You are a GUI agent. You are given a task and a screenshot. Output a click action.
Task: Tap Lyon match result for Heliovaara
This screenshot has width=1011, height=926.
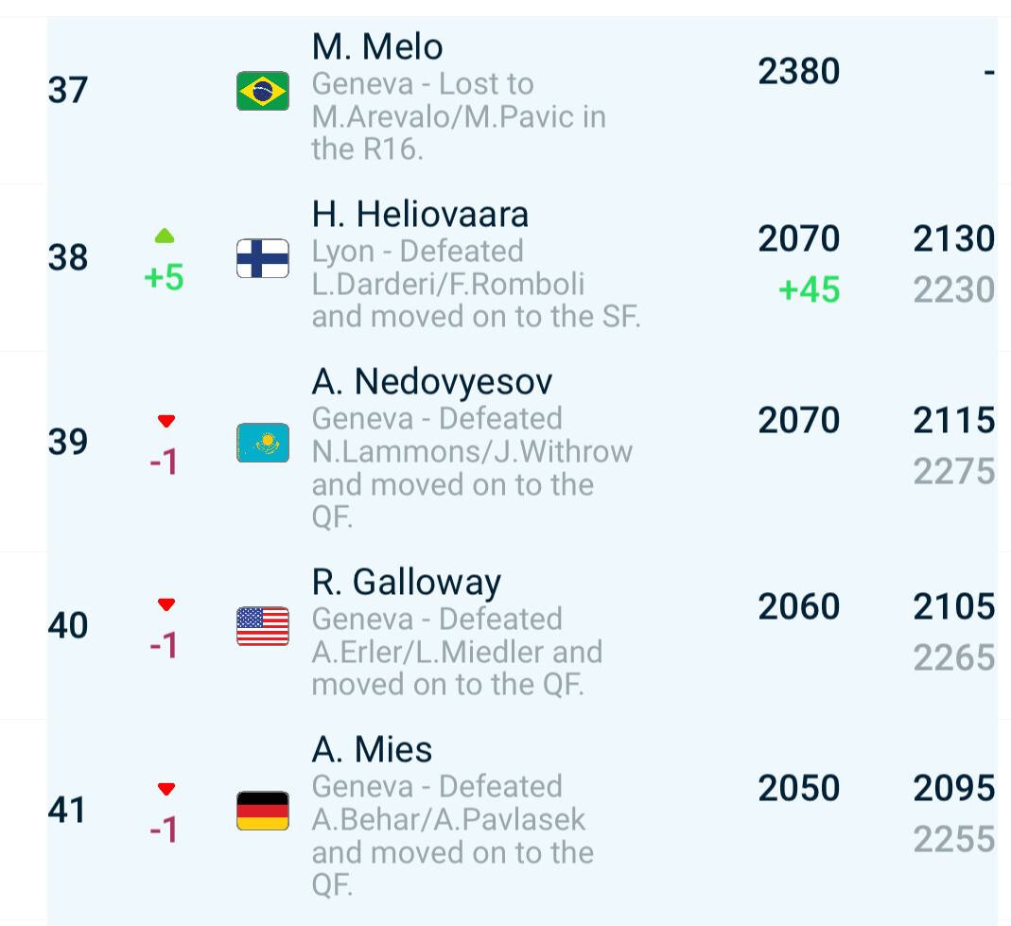tap(476, 285)
